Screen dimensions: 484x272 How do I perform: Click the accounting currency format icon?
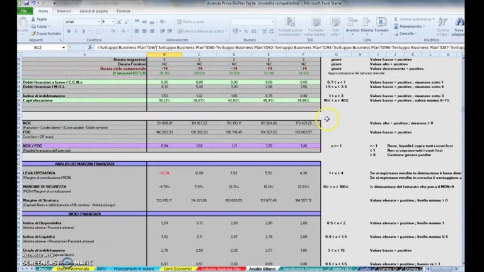(x=236, y=31)
